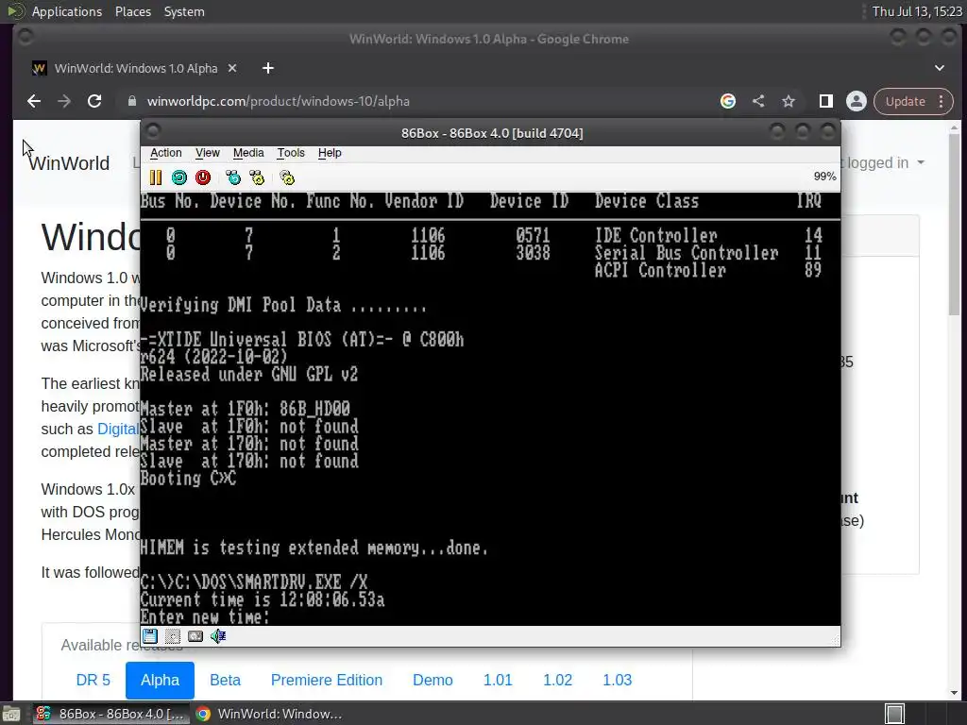Viewport: 967px width, 725px height.
Task: Toggle Chrome side panel icon
Action: tap(825, 101)
